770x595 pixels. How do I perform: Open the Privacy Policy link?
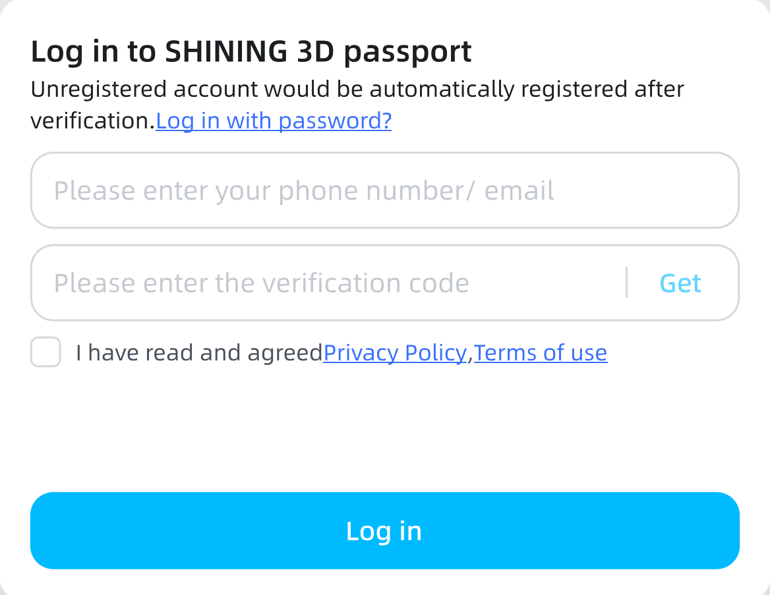pyautogui.click(x=395, y=353)
